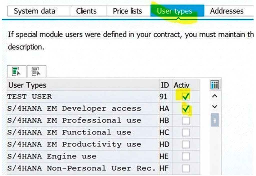
Task: Enable S/4HANA EM Functional use checkbox
Action: 186,133
